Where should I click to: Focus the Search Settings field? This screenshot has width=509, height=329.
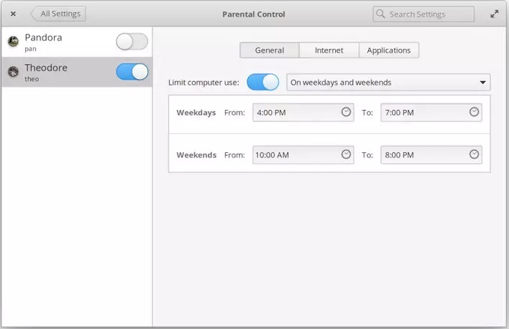click(423, 14)
